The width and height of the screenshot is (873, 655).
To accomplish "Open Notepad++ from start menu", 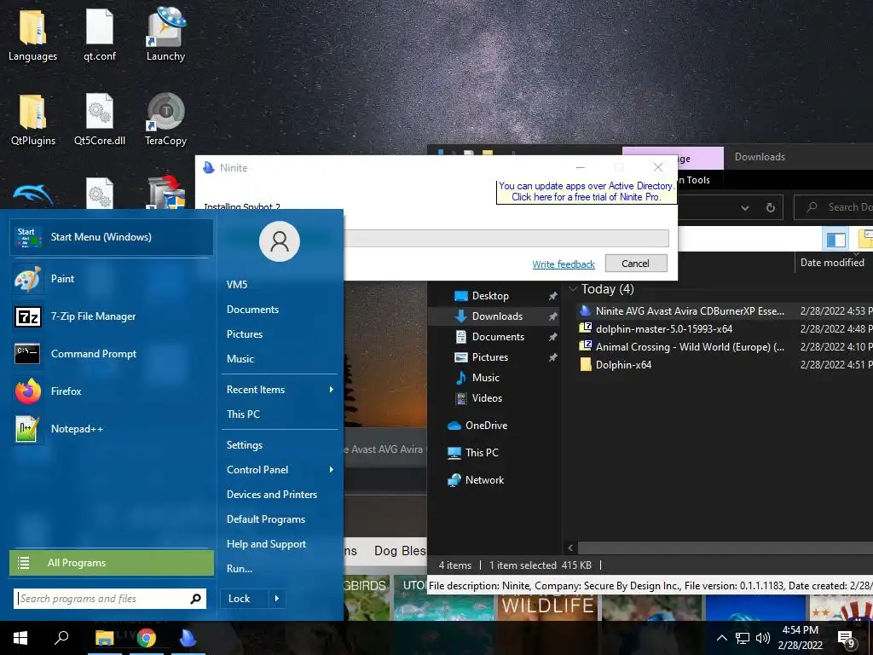I will tap(111, 429).
